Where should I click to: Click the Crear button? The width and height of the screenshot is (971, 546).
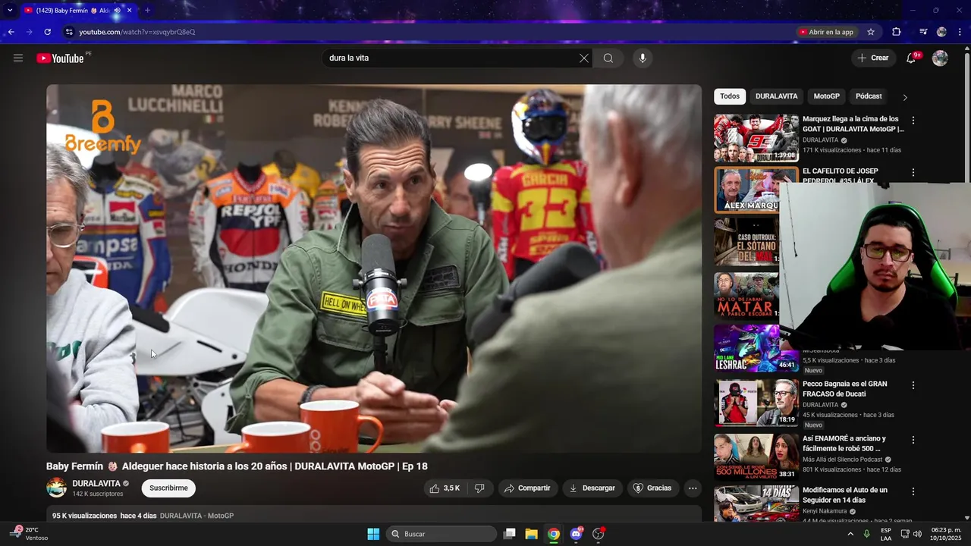873,58
